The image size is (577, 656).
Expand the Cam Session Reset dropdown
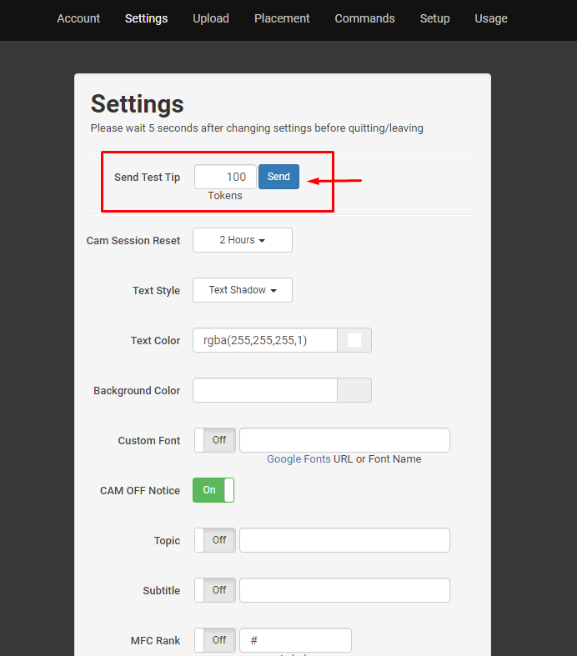tap(243, 240)
